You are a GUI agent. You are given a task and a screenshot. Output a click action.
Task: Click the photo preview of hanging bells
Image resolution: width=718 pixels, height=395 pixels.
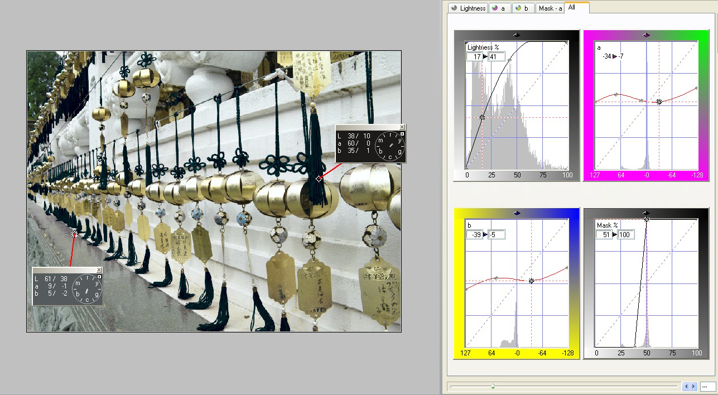click(x=214, y=191)
